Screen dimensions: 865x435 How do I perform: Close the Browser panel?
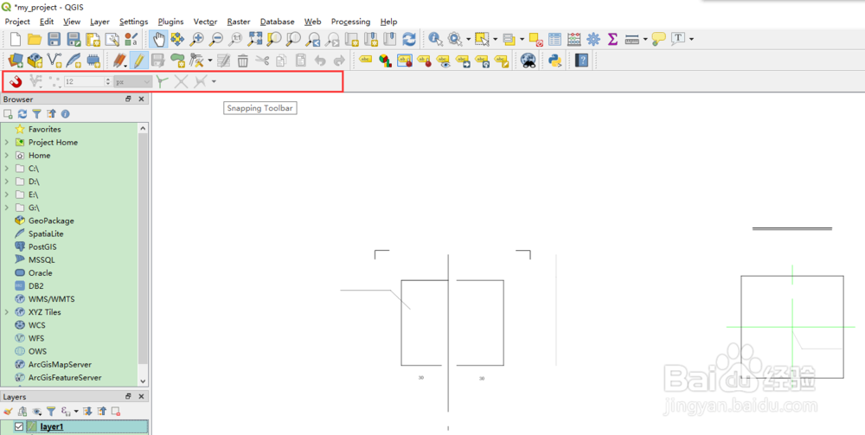coord(141,99)
